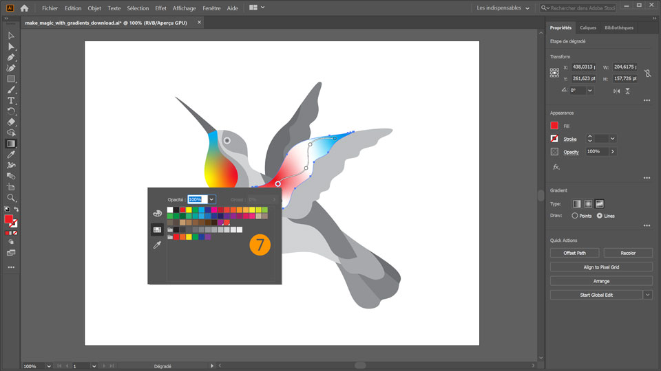Swap fill and stroke colors arrow
The image size is (661, 371).
click(x=16, y=209)
